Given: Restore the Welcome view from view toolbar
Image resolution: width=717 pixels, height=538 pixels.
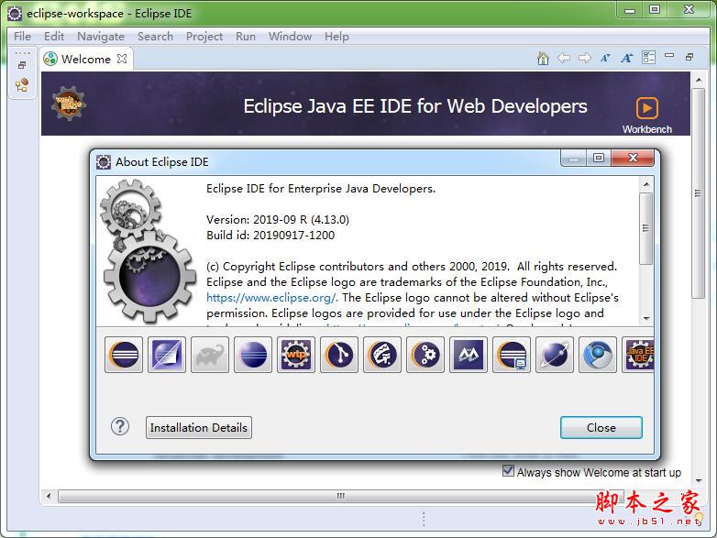Looking at the screenshot, I should click(x=689, y=57).
